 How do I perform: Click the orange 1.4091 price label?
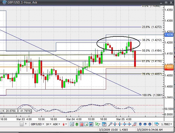pyautogui.click(x=169, y=67)
